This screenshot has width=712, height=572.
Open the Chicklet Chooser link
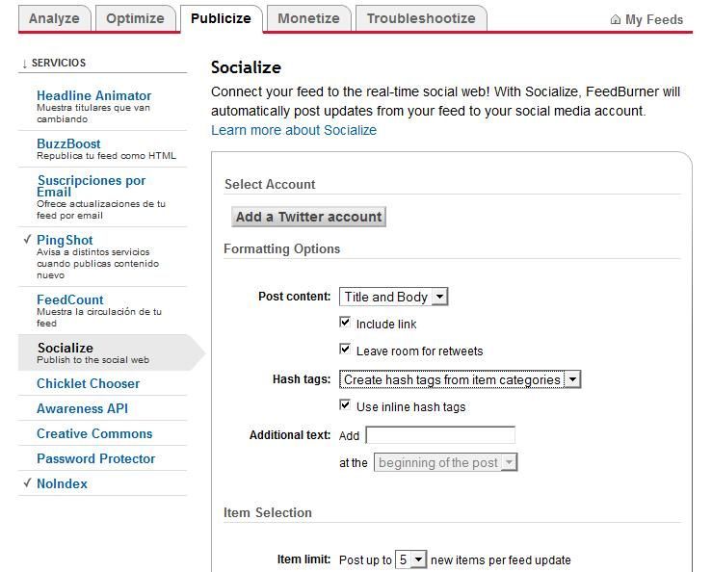[88, 383]
